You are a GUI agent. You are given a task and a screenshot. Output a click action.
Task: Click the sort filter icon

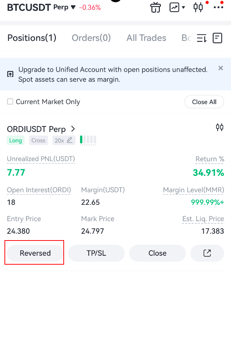[202, 38]
